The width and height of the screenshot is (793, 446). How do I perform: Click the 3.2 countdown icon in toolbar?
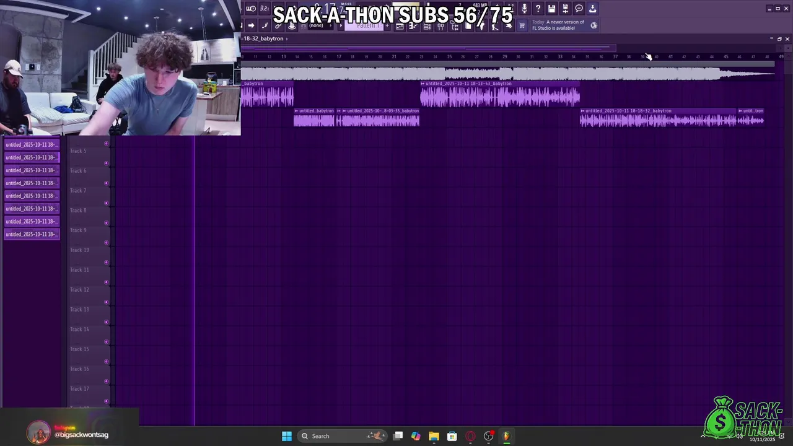265,9
